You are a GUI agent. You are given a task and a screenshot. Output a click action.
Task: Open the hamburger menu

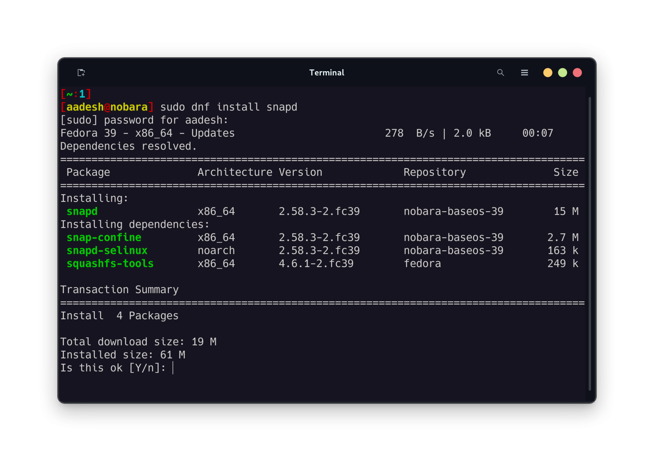(x=524, y=72)
